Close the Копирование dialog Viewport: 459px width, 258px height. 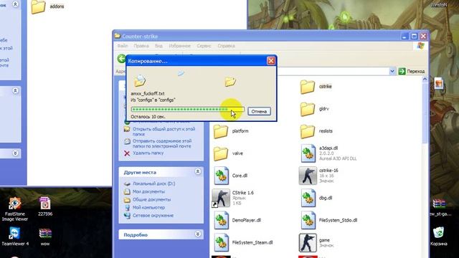(271, 60)
